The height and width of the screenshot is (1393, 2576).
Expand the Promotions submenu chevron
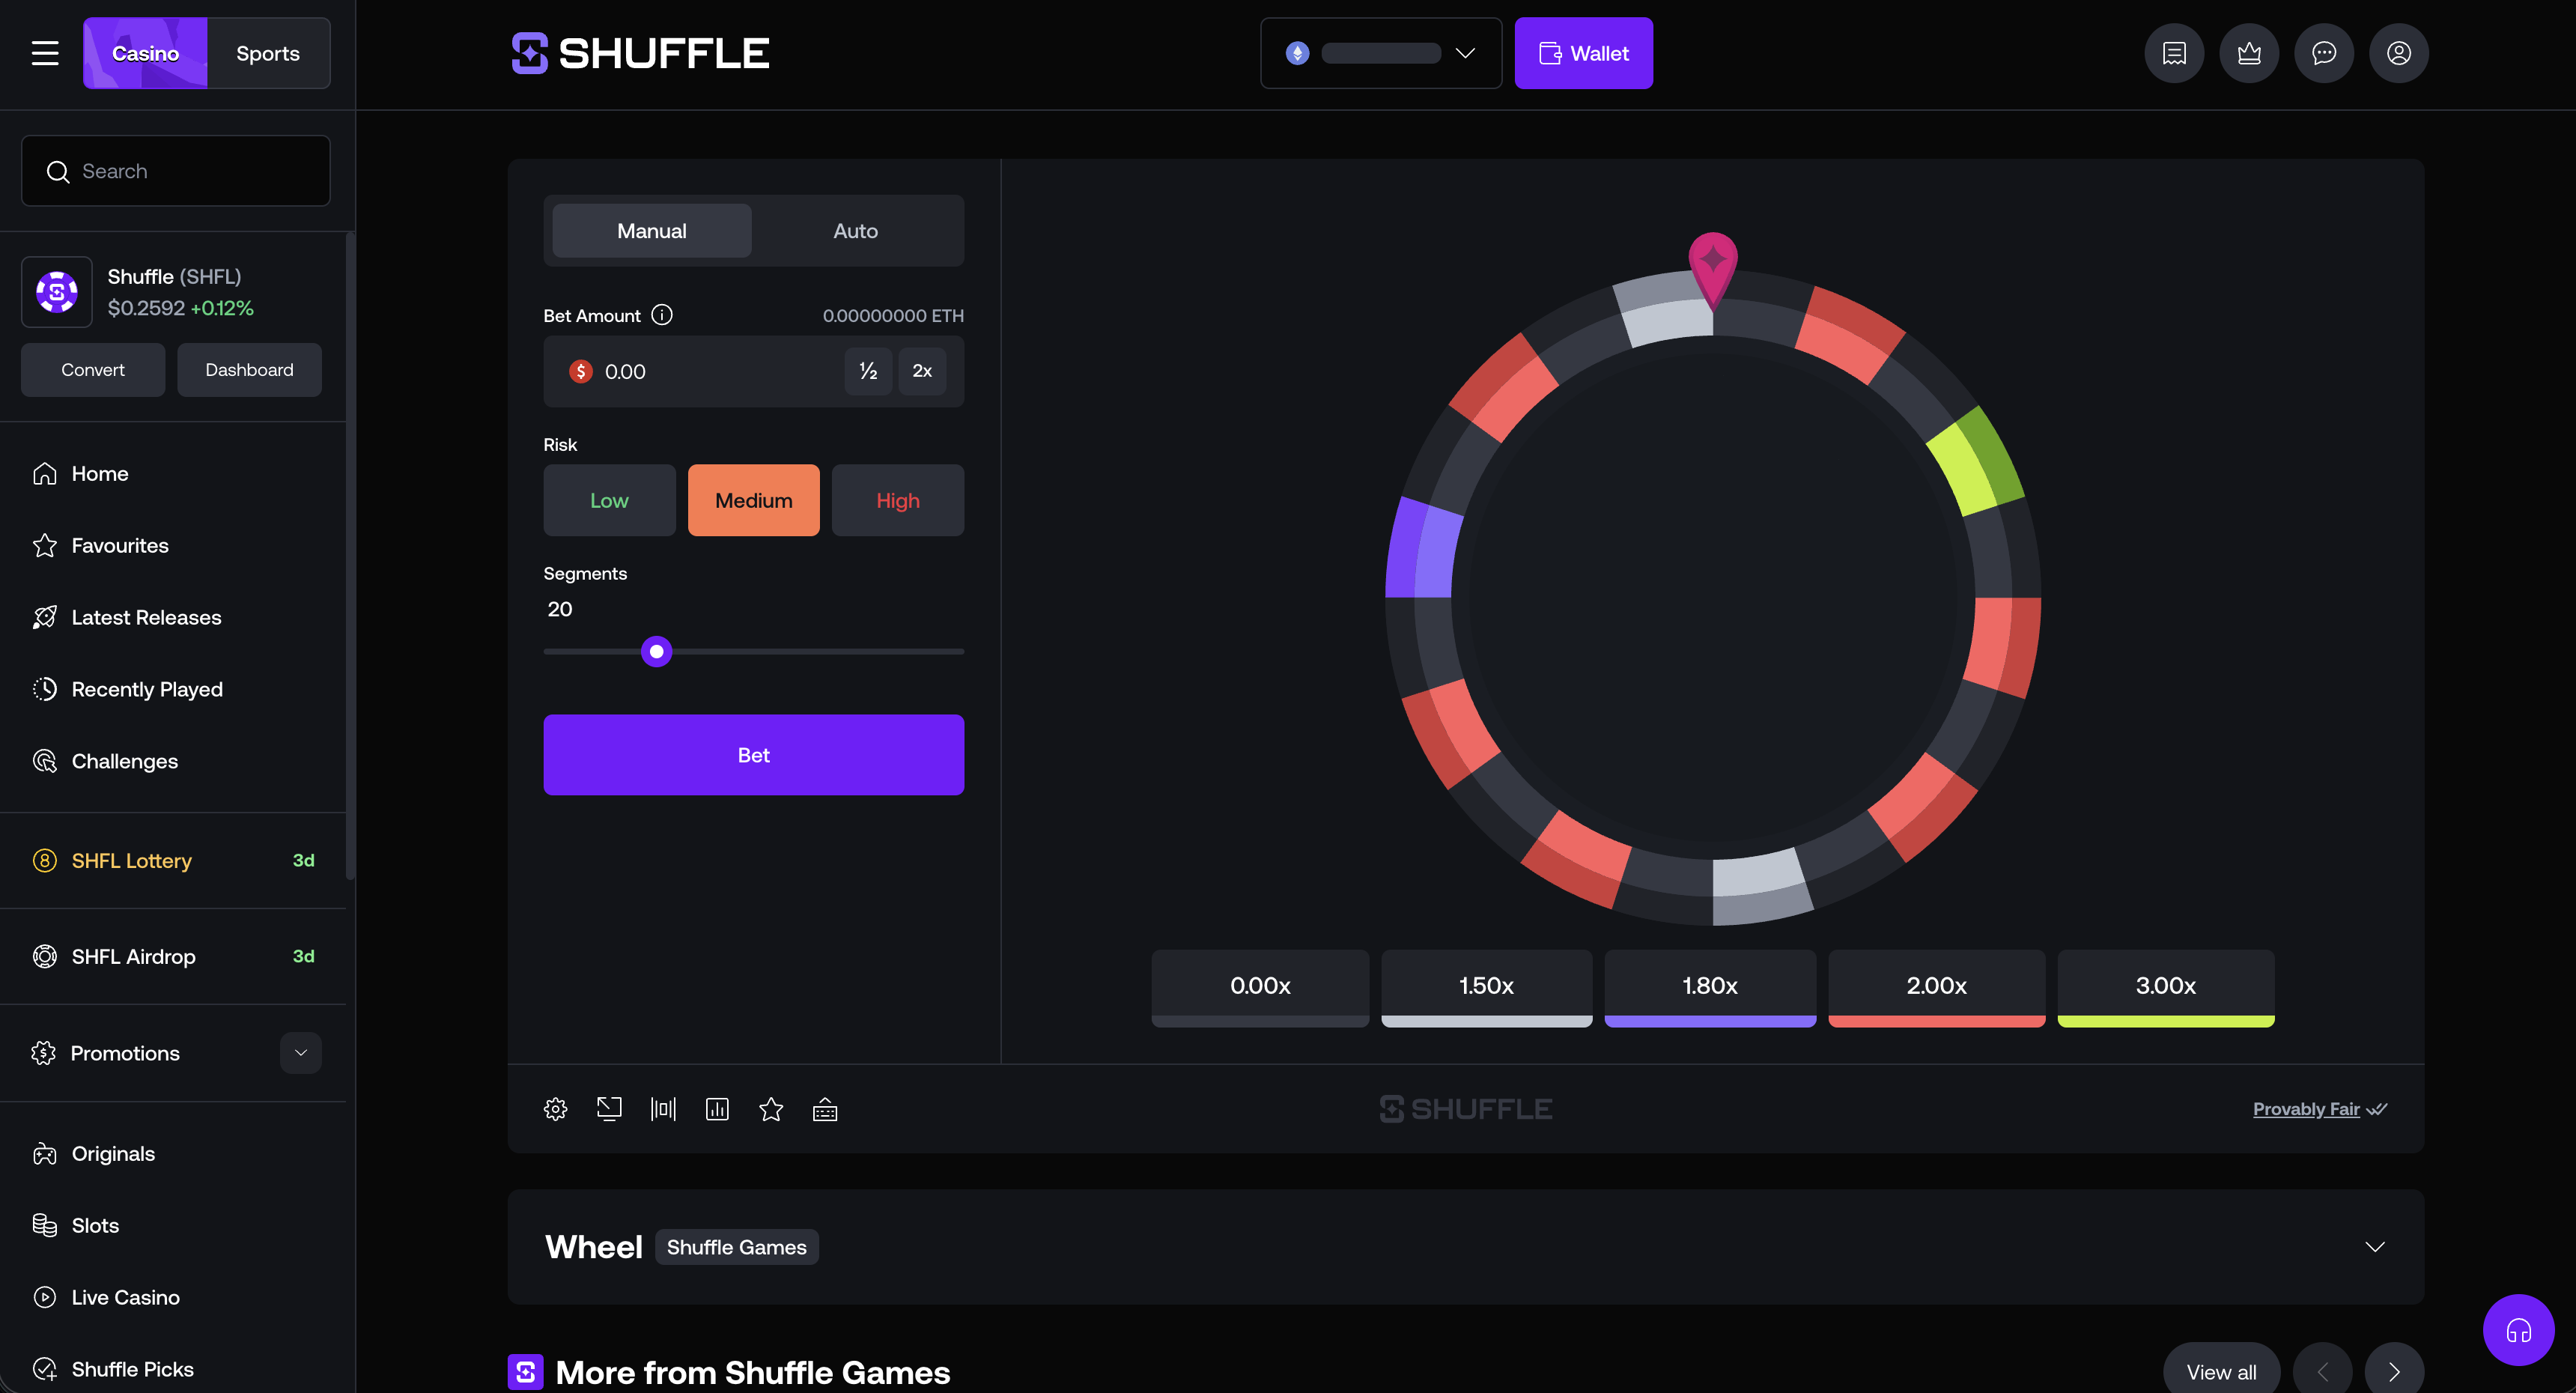(301, 1053)
